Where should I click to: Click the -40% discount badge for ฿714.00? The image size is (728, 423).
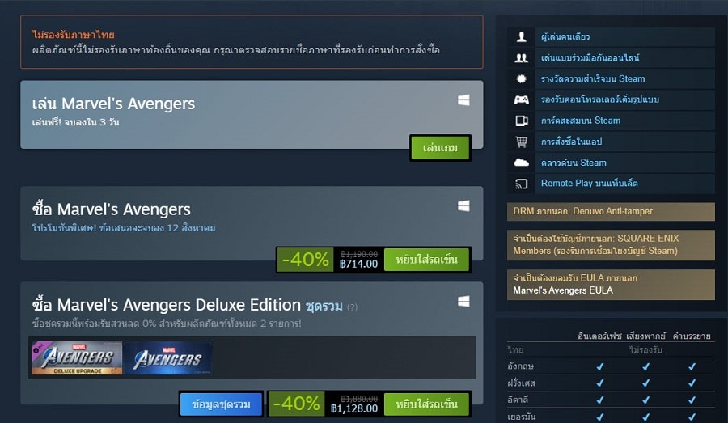pos(306,260)
